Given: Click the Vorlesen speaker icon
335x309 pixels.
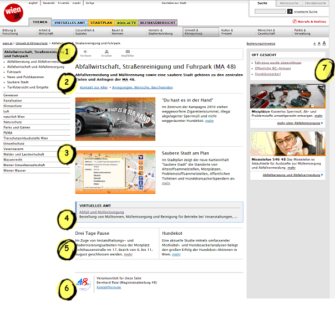Looking at the screenshot, I should tap(86, 51).
